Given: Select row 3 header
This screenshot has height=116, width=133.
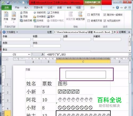Looking at the screenshot, I should click(x=8, y=99).
